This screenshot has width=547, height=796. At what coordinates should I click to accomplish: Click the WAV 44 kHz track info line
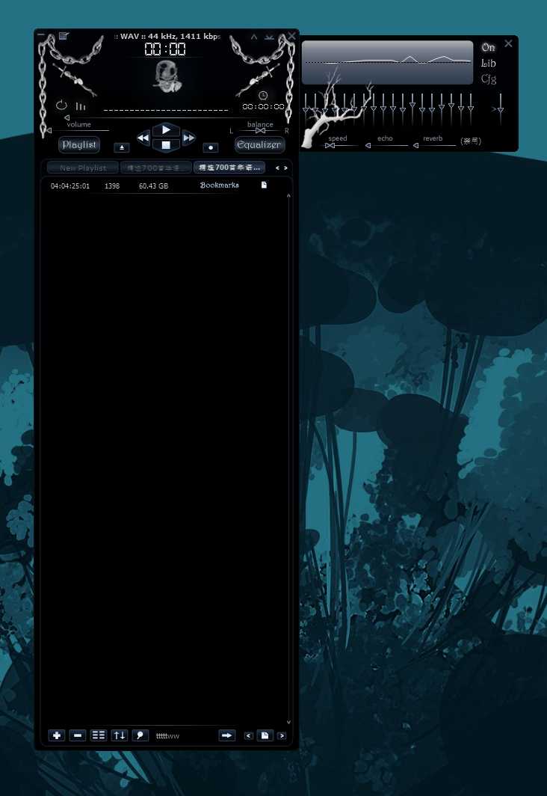167,37
